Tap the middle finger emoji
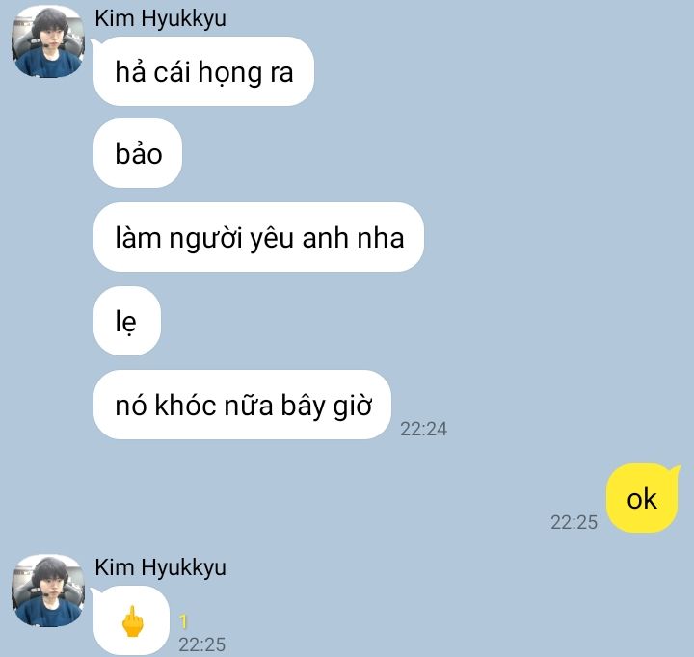Image resolution: width=694 pixels, height=657 pixels. point(132,621)
